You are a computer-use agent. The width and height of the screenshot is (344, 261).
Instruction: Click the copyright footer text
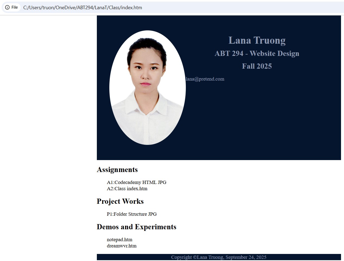[219, 257]
